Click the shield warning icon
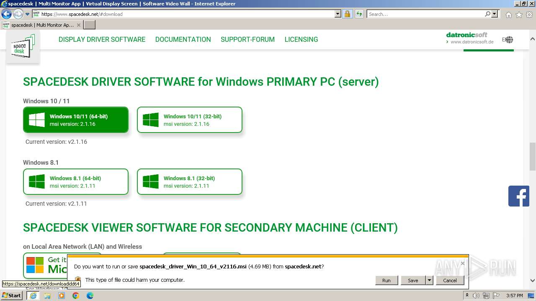536x301 pixels. 77,280
